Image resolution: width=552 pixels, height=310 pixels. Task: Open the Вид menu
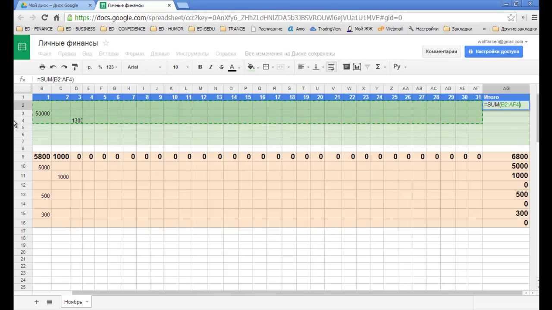[87, 54]
